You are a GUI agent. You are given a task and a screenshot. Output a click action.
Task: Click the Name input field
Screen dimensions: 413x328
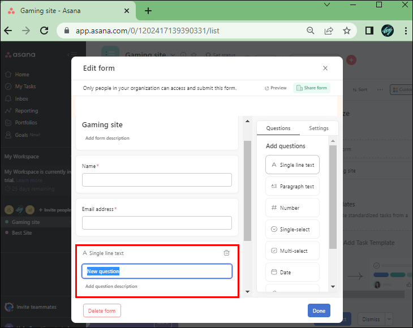click(157, 180)
